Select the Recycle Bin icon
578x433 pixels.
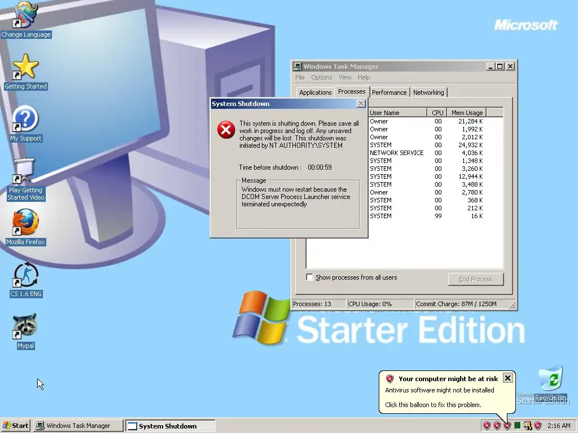point(550,383)
